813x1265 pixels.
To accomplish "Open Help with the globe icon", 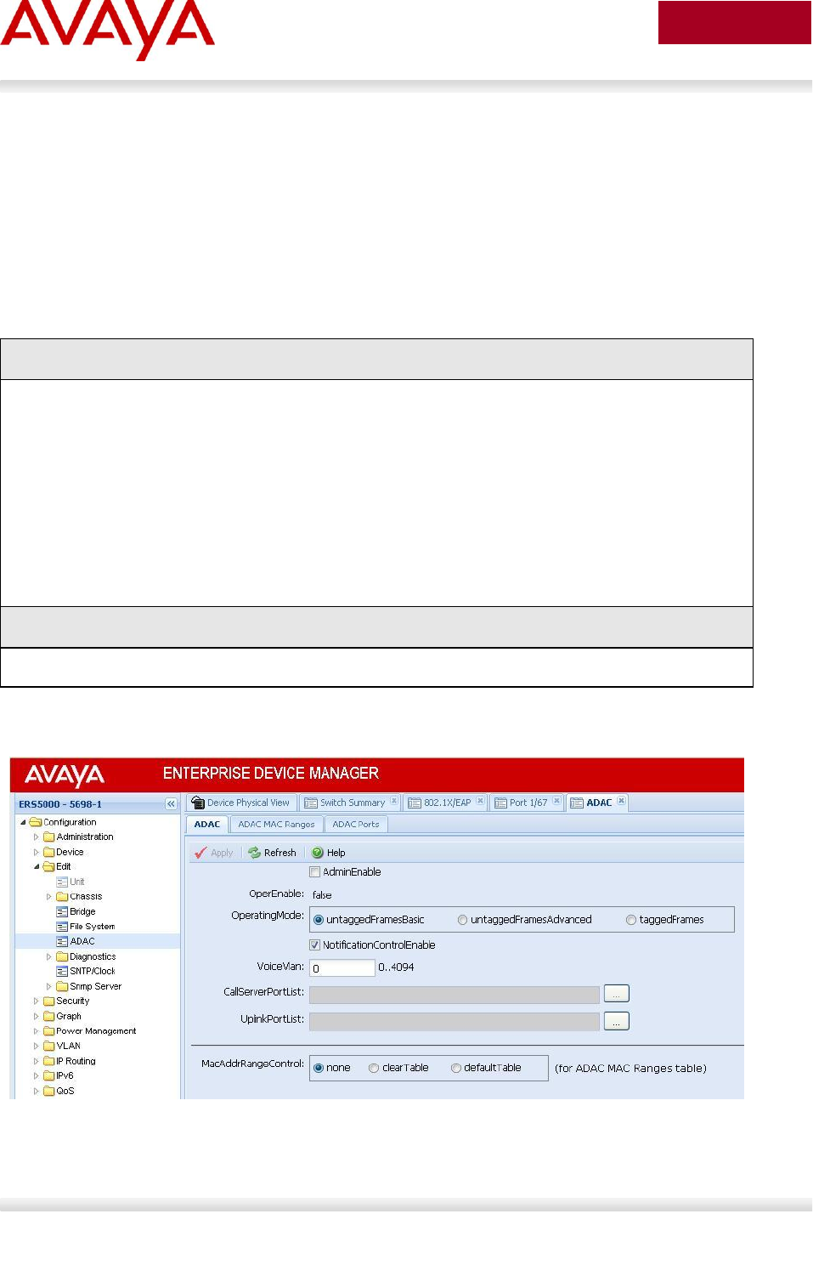I will (x=318, y=853).
